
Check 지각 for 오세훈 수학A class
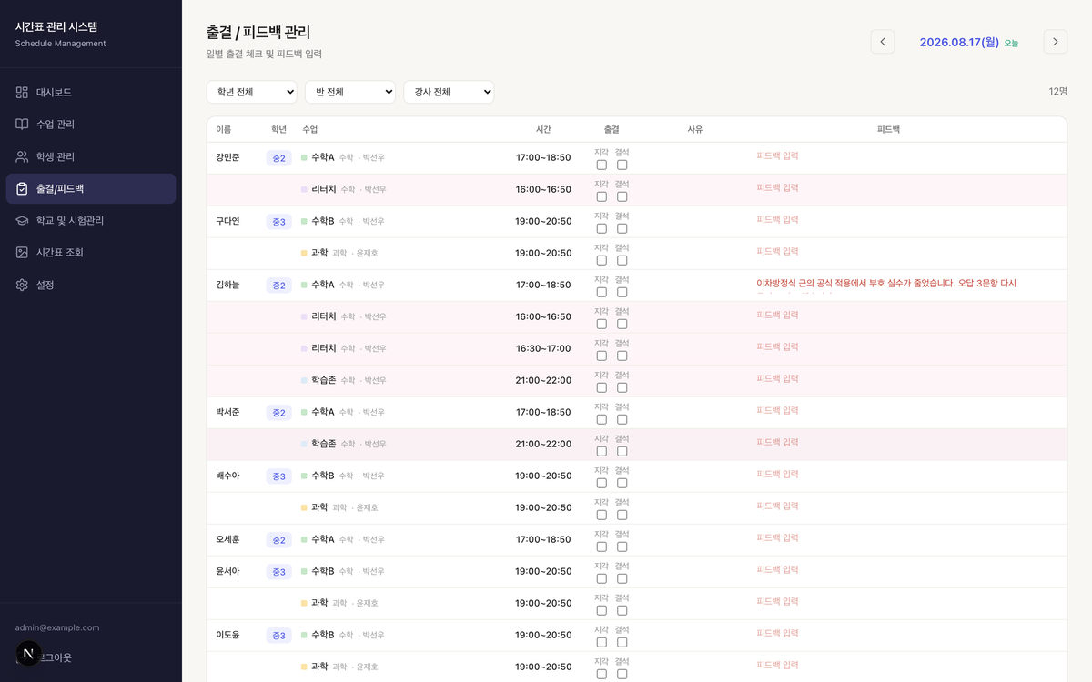(602, 547)
